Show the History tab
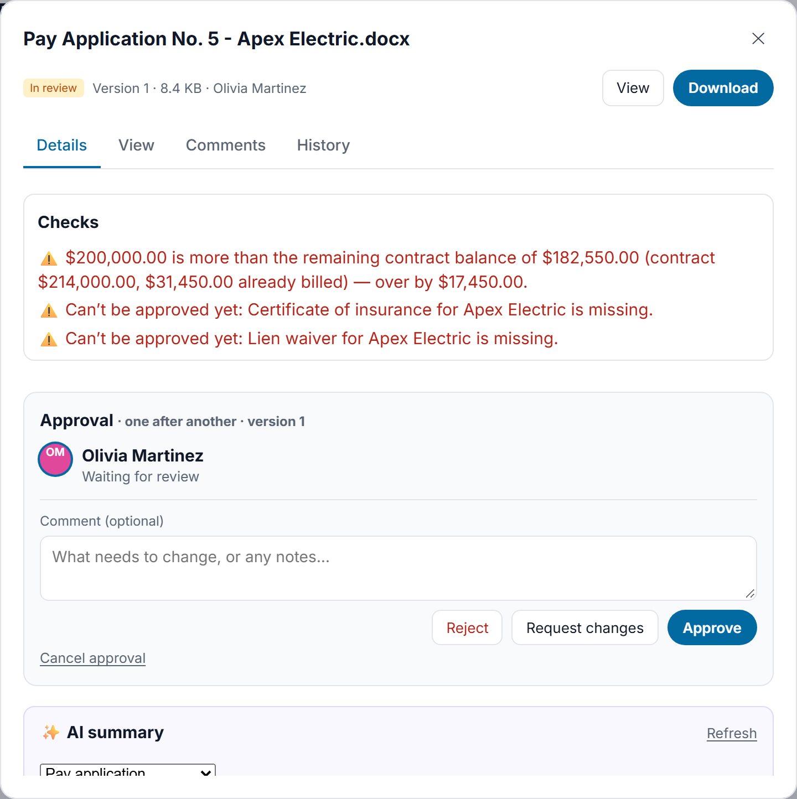797x799 pixels. [x=324, y=145]
